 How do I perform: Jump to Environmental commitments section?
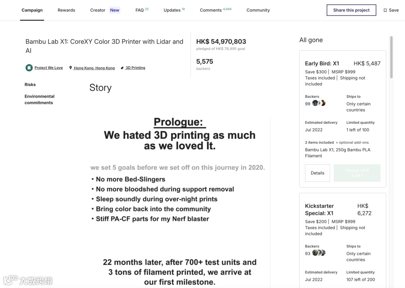tap(39, 99)
